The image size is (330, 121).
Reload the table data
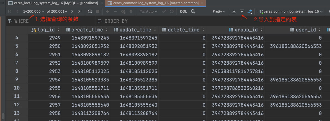point(90,12)
